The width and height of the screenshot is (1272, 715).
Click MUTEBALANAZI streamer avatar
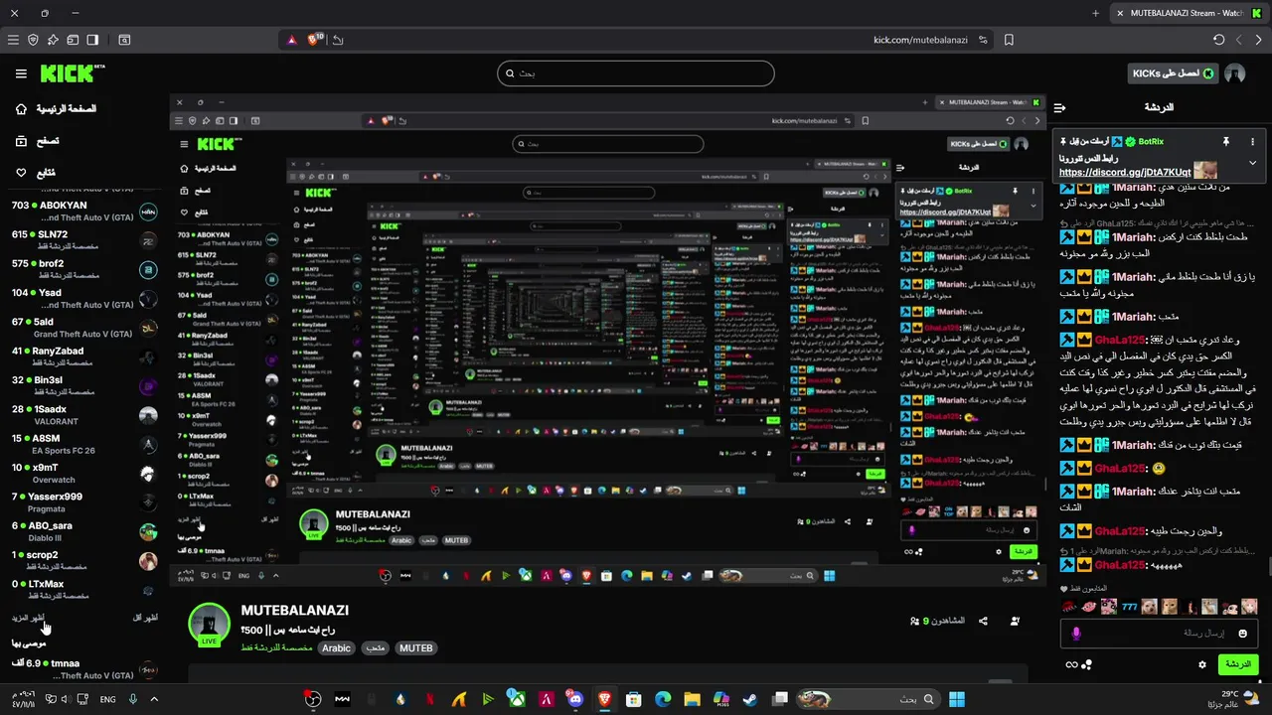click(x=210, y=625)
